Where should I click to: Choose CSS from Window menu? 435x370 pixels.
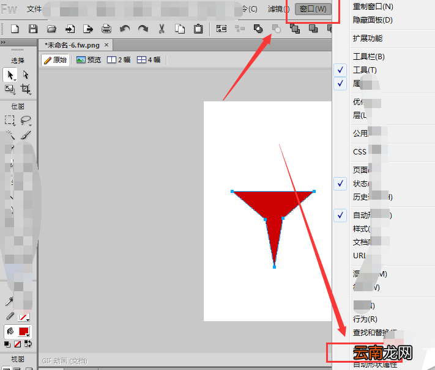pyautogui.click(x=360, y=152)
